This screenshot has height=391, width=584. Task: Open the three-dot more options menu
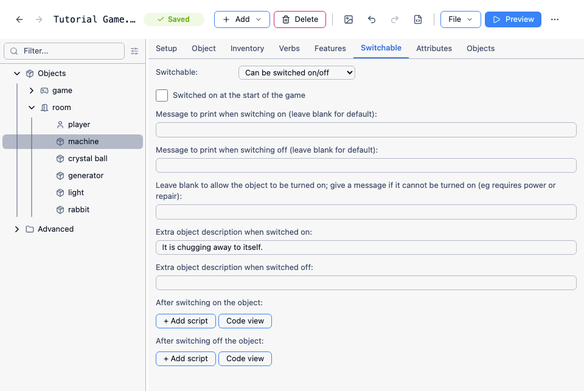(555, 19)
